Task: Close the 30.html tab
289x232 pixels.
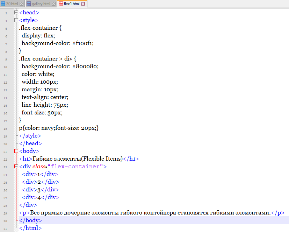Action: 22,3
